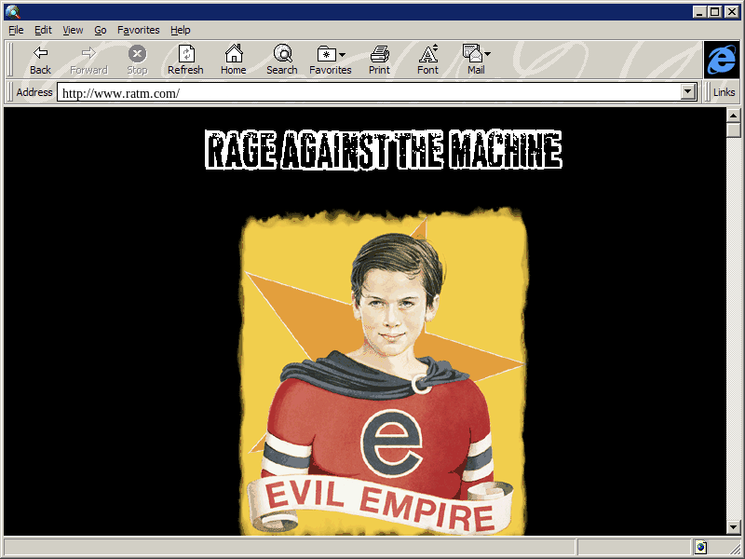This screenshot has height=559, width=745.
Task: Go to Home page icon
Action: (x=233, y=54)
